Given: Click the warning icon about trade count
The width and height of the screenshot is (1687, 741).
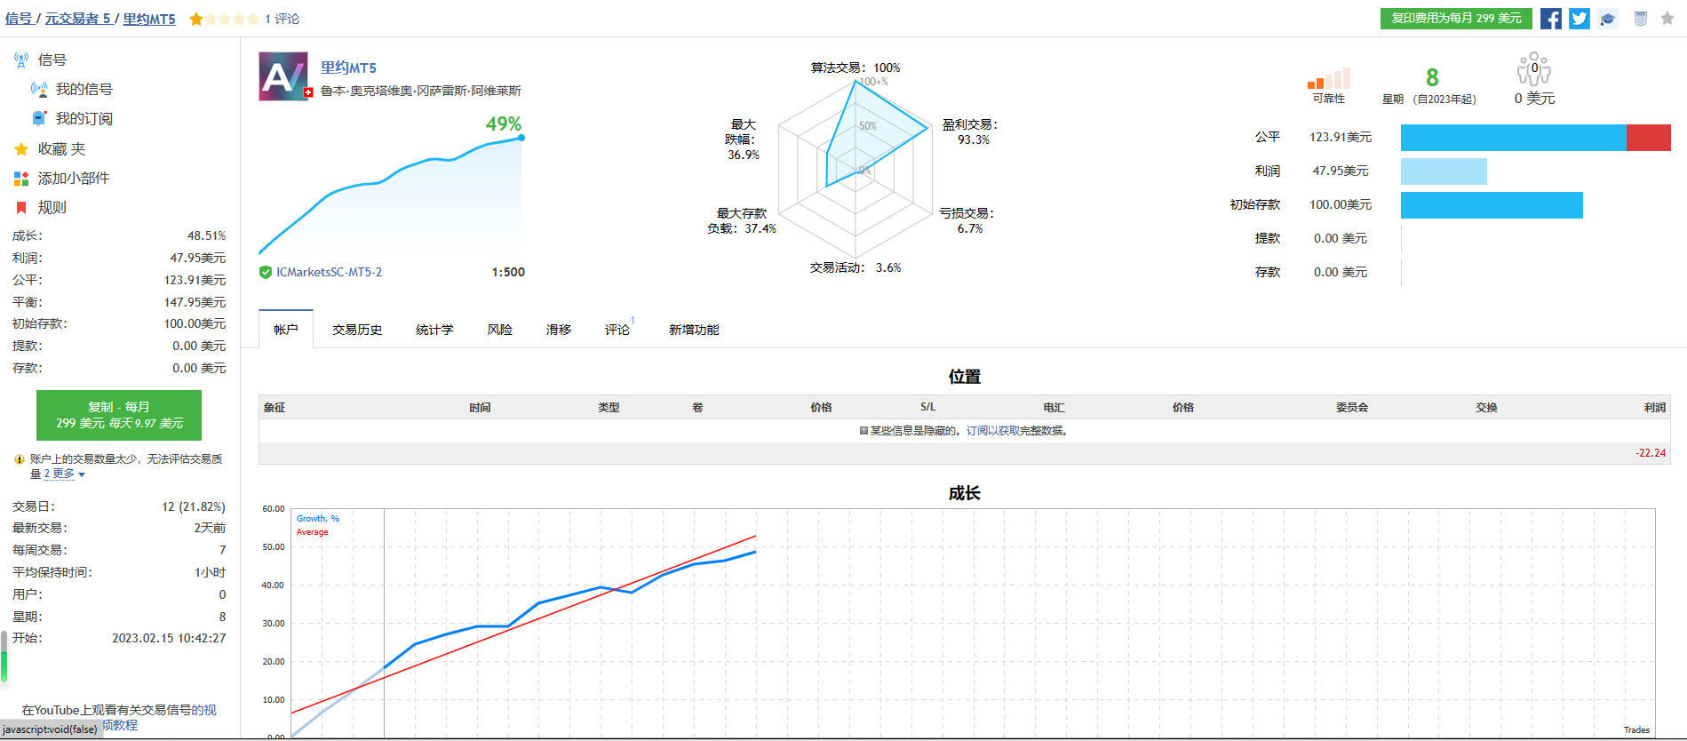Looking at the screenshot, I should point(20,459).
